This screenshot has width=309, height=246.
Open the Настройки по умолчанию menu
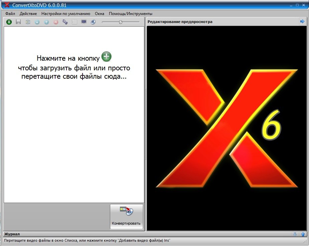[x=66, y=14]
